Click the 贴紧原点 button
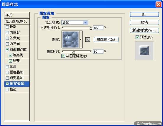163x126 pixels. (x=106, y=39)
